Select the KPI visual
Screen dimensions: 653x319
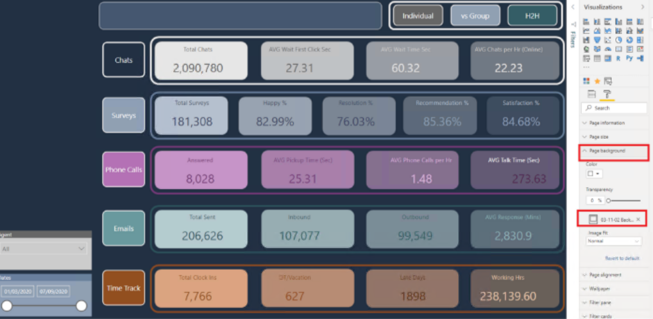[x=640, y=49]
